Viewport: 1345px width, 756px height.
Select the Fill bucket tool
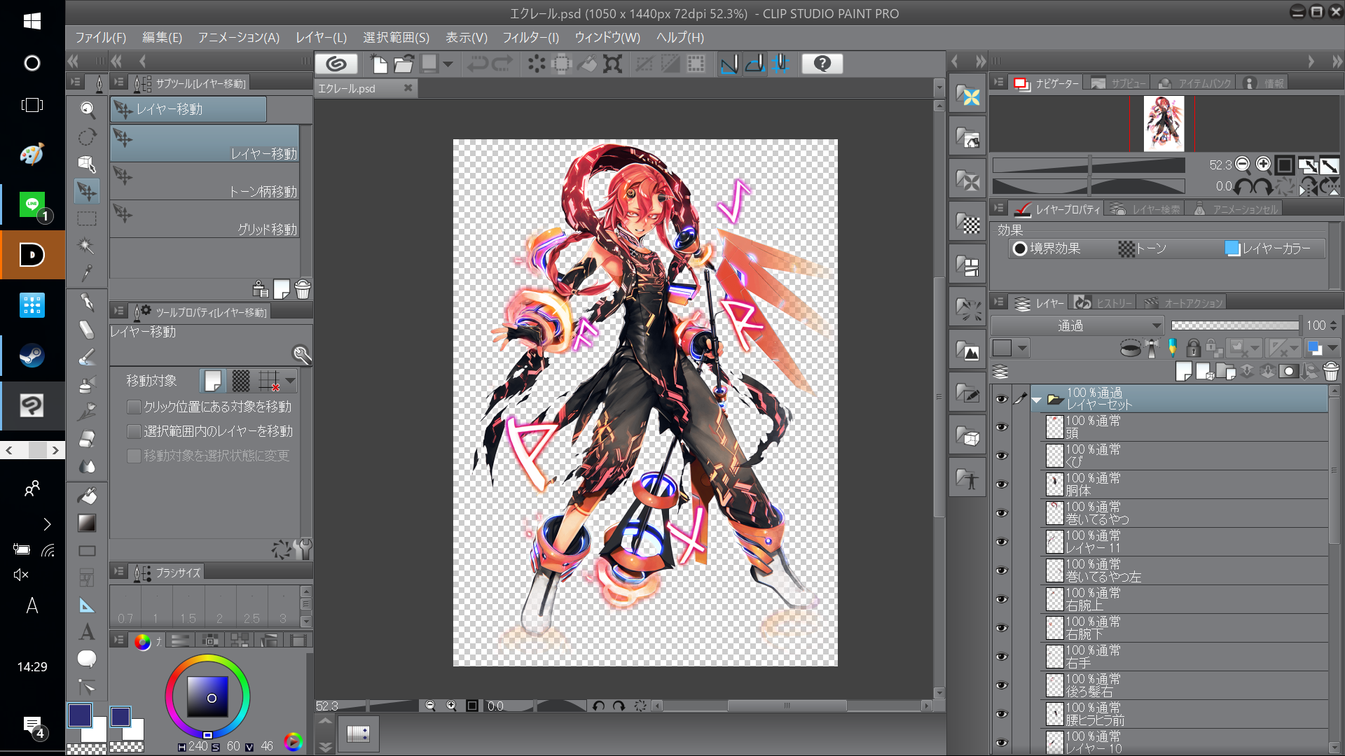tap(87, 496)
